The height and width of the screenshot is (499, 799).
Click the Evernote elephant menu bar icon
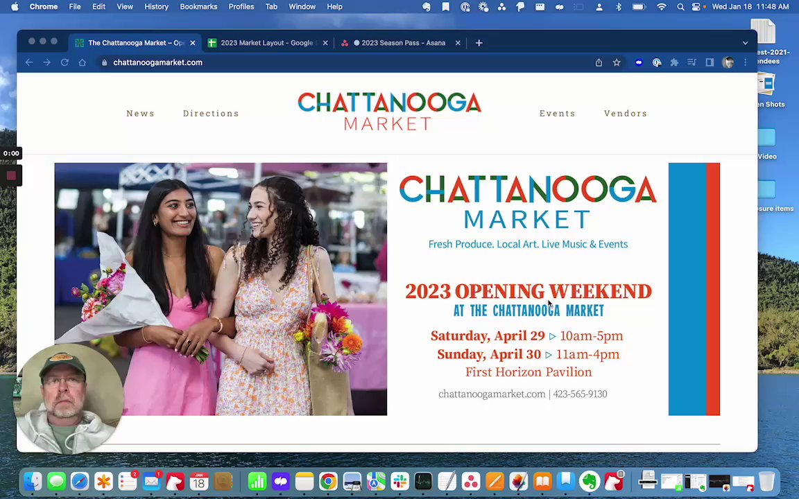pyautogui.click(x=427, y=7)
